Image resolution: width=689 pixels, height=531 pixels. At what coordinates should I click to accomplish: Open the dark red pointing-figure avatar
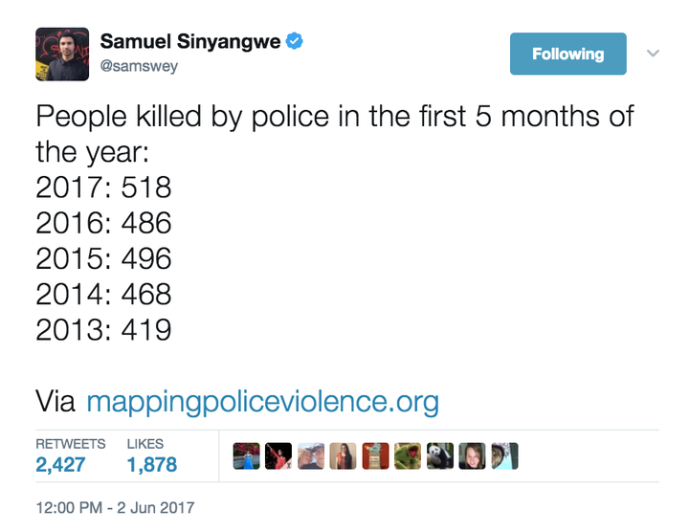(278, 456)
